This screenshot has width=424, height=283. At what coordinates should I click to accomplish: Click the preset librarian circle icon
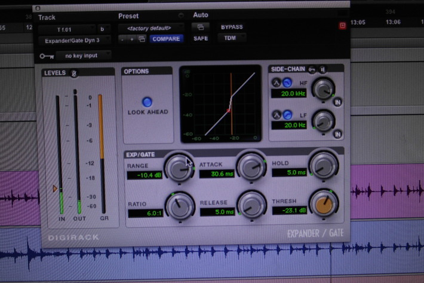tap(180, 16)
